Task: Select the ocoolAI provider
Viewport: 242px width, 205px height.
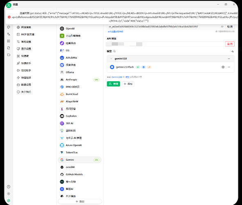Action: coord(80,167)
